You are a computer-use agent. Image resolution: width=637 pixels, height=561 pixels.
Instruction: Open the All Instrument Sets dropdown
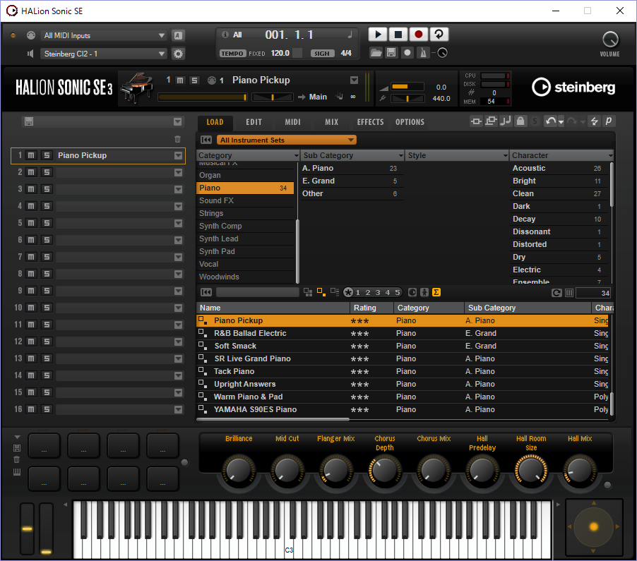point(286,140)
